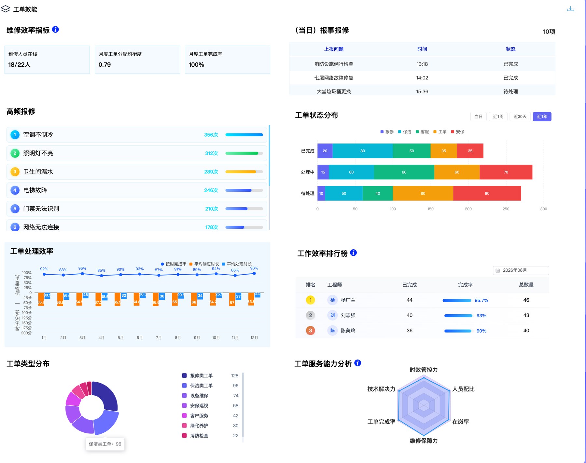Select the 近1周 time range tab
The width and height of the screenshot is (586, 463).
point(498,116)
